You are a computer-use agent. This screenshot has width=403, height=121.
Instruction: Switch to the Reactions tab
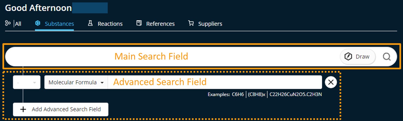point(110,24)
